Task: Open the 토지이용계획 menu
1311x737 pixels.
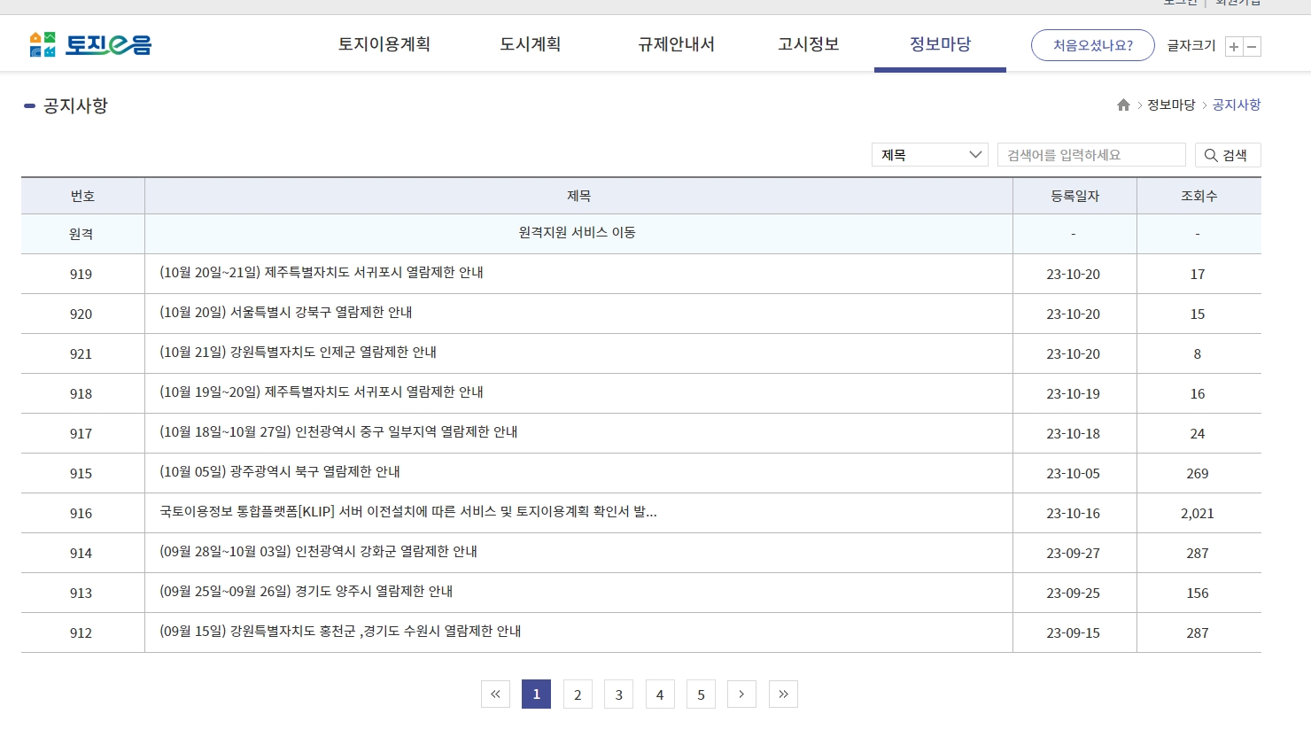Action: (383, 43)
